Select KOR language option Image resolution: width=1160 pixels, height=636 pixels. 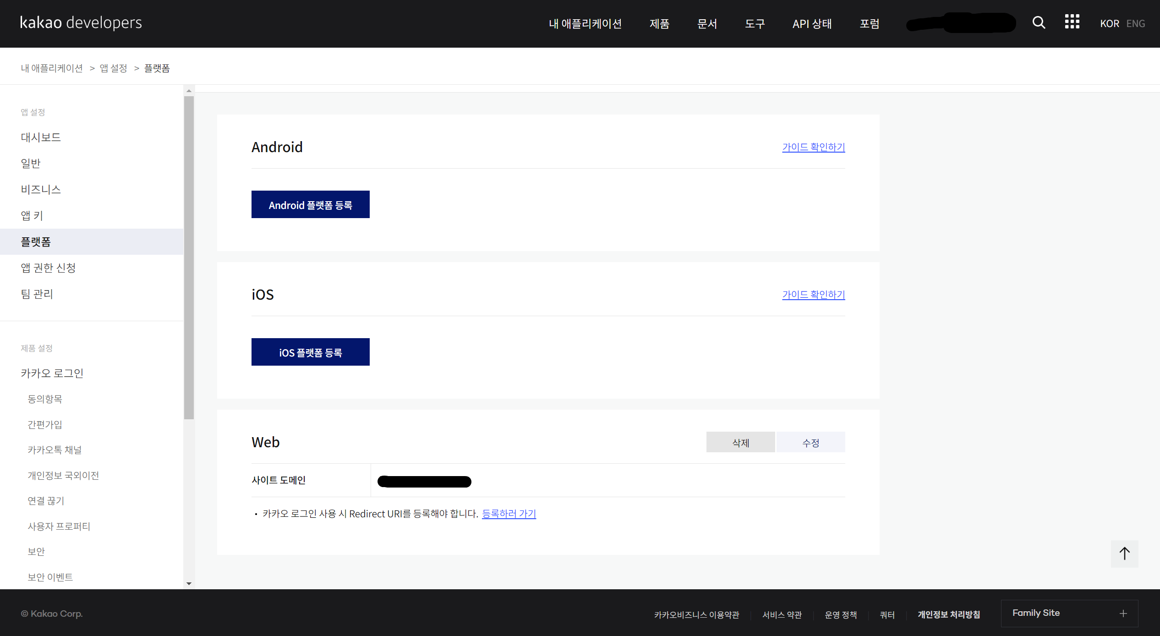[1109, 23]
